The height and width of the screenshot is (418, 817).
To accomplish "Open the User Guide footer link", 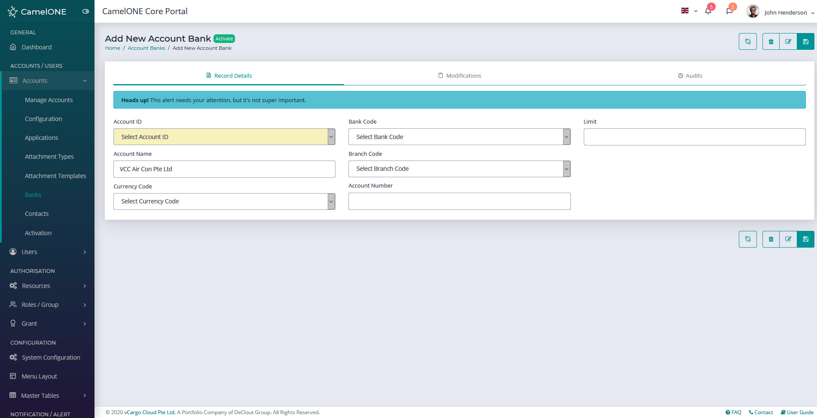I will [x=797, y=412].
